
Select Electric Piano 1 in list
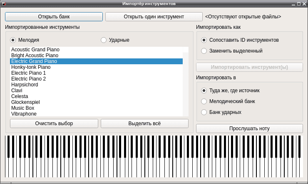coord(96,73)
